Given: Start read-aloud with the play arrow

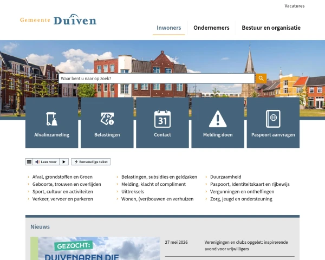Looking at the screenshot, I should coord(64,162).
